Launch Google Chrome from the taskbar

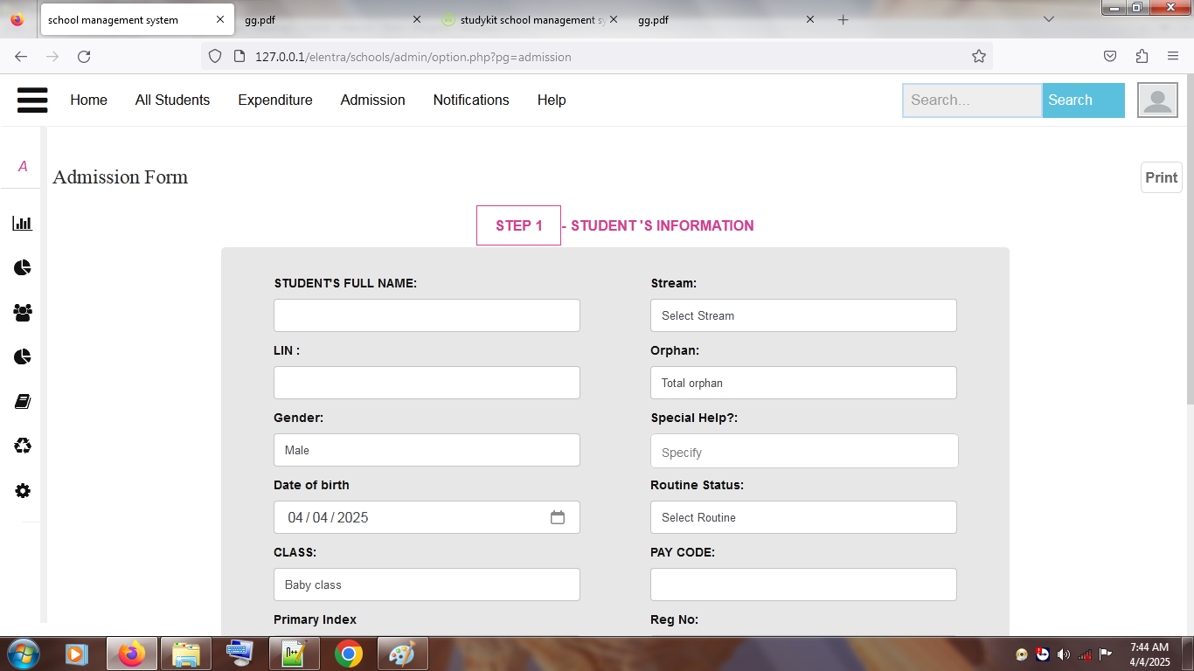tap(349, 654)
